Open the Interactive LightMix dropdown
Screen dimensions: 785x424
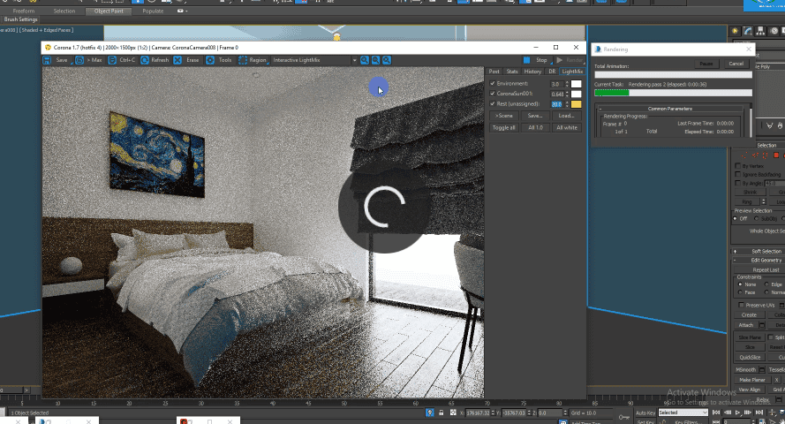click(x=354, y=60)
